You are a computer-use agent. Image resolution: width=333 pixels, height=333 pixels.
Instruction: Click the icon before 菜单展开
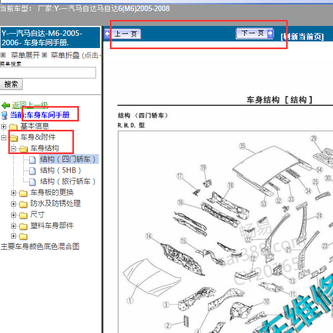tap(3, 55)
